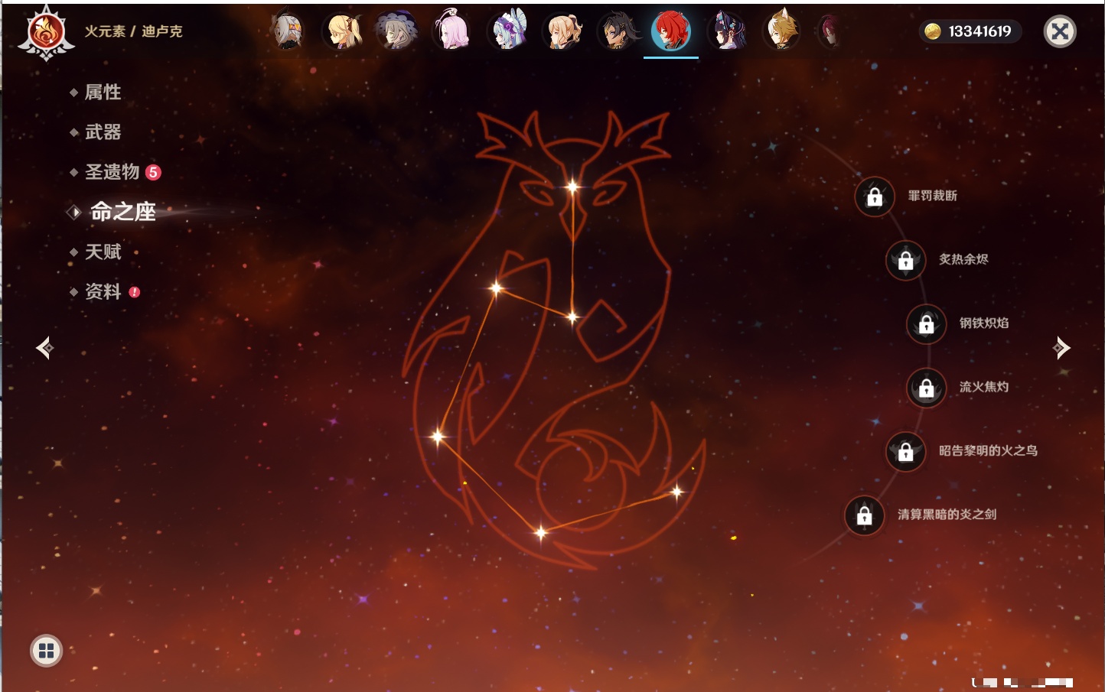The width and height of the screenshot is (1105, 692).
Task: Click the 炙热余烬 constellation name
Action: [963, 259]
